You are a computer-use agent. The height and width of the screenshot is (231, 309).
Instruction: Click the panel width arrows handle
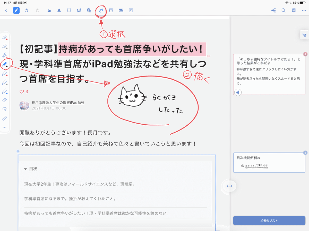coord(230,186)
